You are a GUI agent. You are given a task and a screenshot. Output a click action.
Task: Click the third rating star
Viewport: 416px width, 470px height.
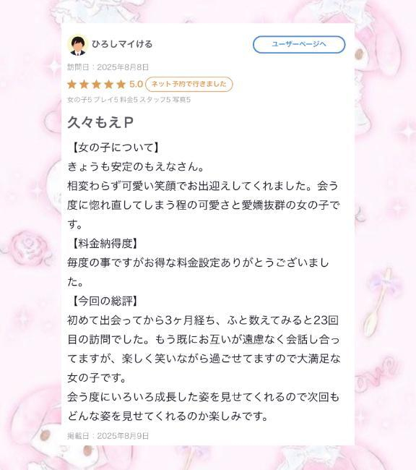click(x=97, y=84)
